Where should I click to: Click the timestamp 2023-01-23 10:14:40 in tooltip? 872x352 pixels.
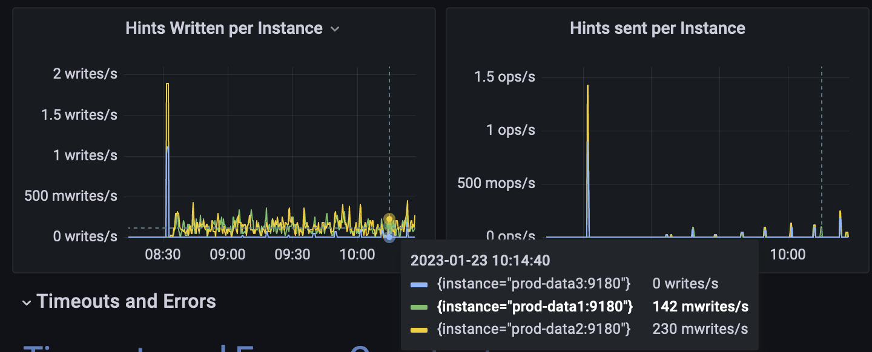point(481,260)
